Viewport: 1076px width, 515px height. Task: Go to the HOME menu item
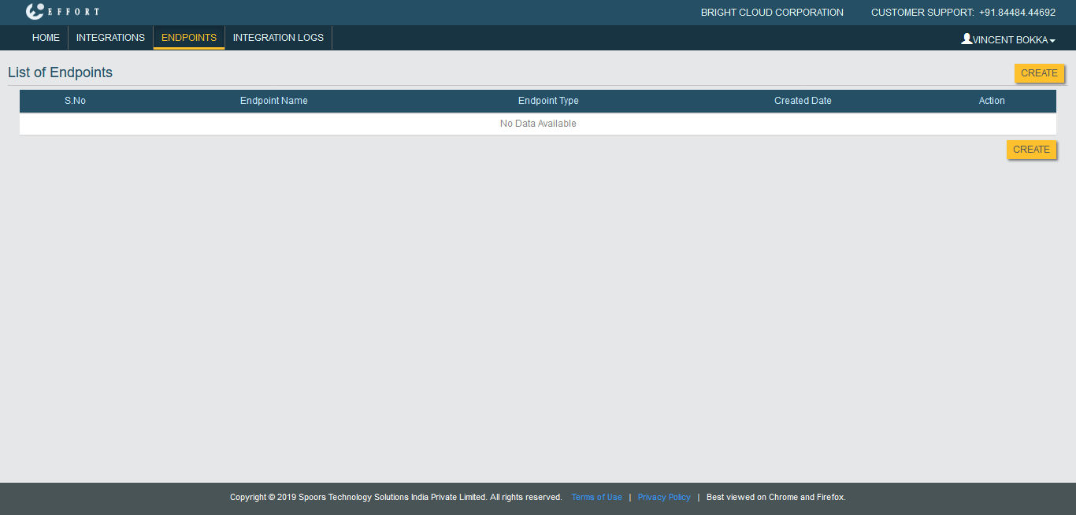(46, 38)
